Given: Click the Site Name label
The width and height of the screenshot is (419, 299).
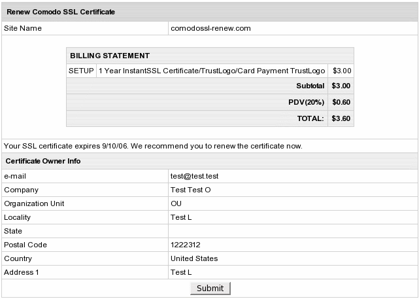Looking at the screenshot, I should tap(23, 29).
